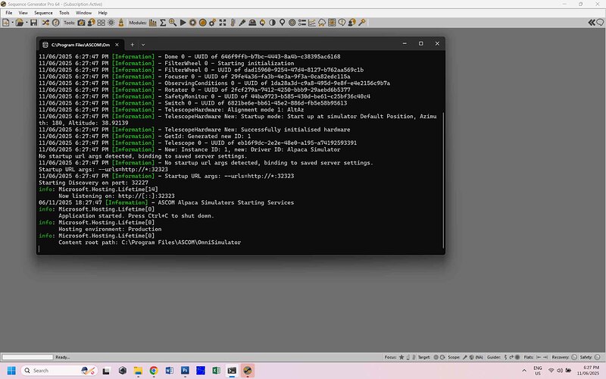The width and height of the screenshot is (606, 379).
Task: Collapse panels with the double chevron icon
Action: (x=592, y=23)
